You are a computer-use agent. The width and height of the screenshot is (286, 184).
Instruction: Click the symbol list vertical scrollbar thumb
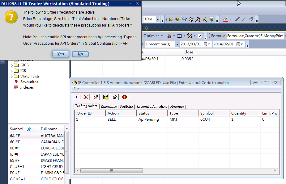click(66, 152)
